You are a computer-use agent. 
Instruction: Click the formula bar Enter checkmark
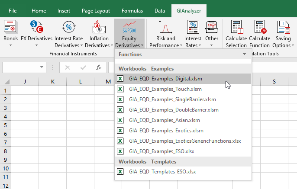click(83, 67)
